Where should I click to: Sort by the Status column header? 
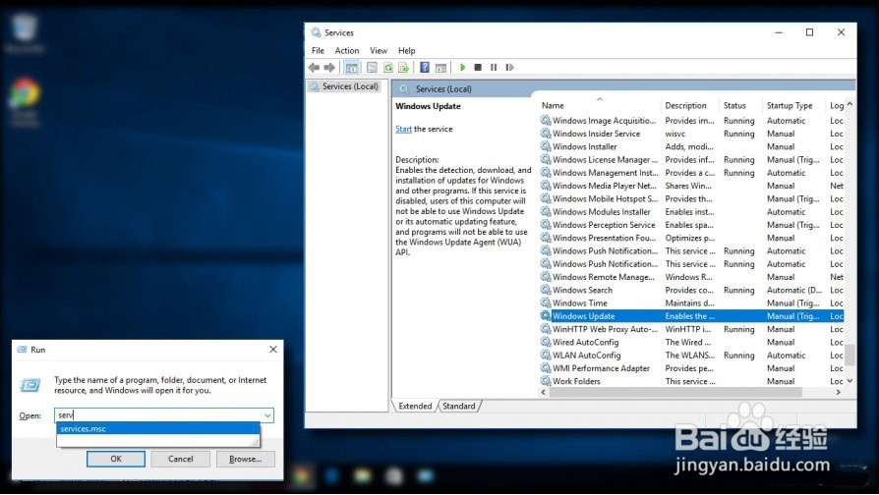coord(740,105)
